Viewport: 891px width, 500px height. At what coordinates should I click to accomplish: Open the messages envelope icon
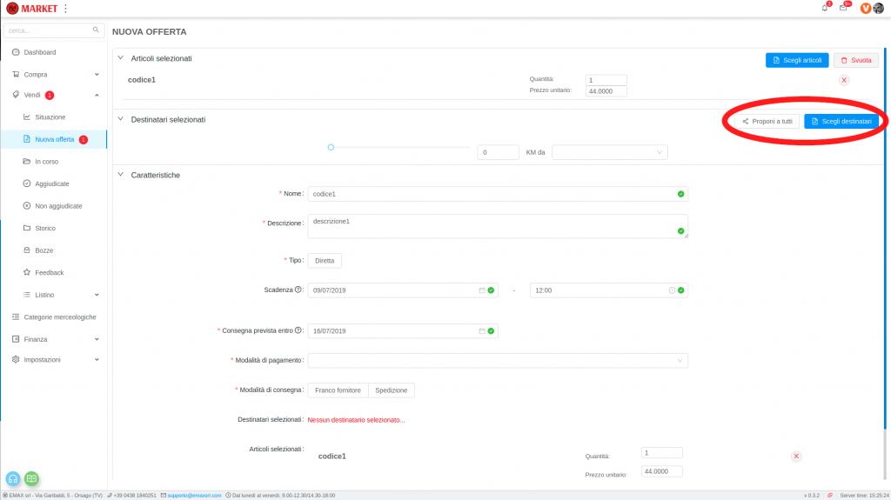[843, 8]
